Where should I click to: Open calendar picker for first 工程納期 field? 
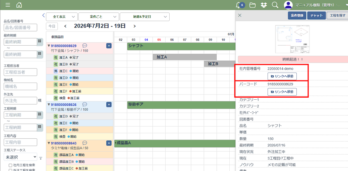coord(40,115)
